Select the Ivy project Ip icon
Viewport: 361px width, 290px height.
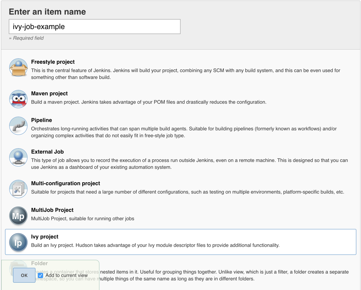[18, 243]
